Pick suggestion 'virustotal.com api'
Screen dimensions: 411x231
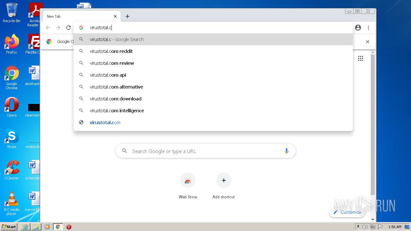pyautogui.click(x=213, y=75)
